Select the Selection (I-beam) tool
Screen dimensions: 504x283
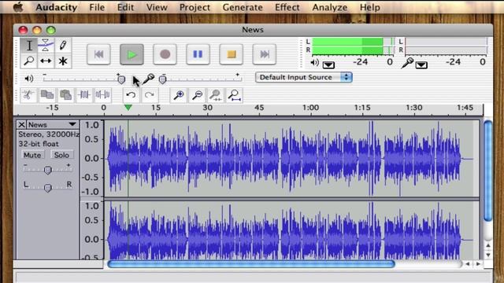[x=29, y=46]
